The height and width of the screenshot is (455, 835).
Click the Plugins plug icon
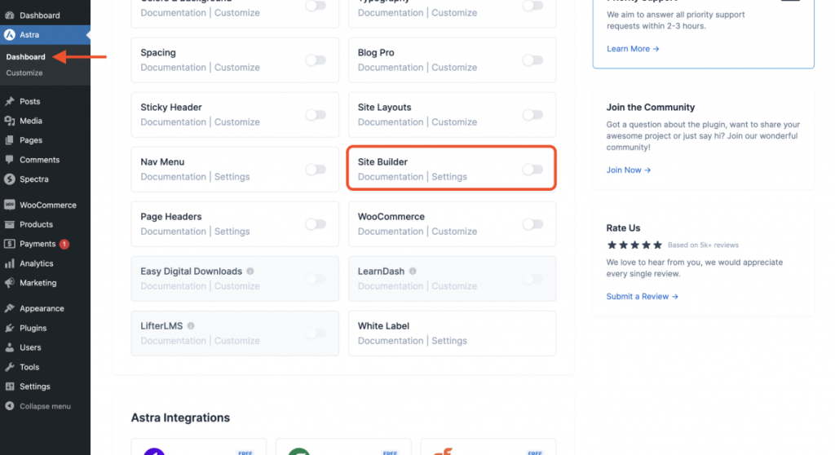10,328
